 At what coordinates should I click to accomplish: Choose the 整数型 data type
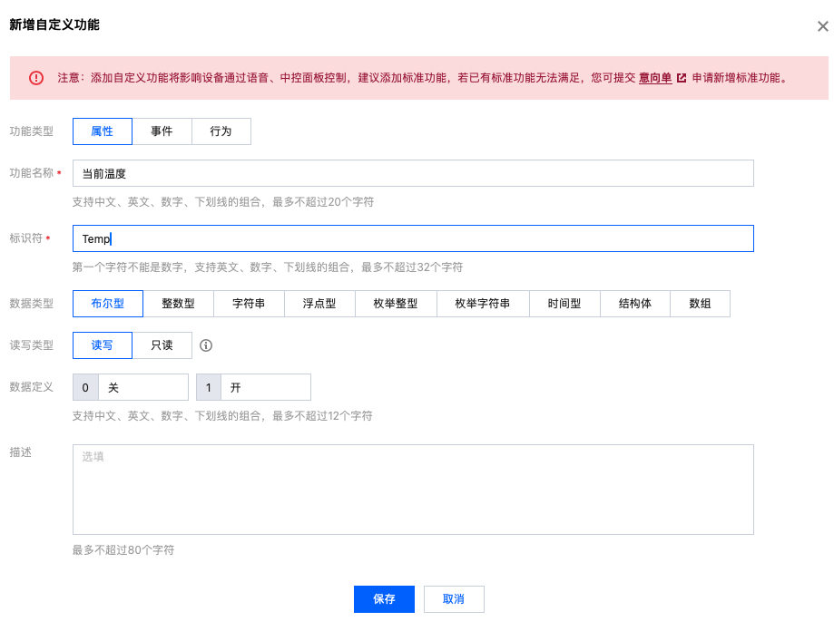pos(178,304)
